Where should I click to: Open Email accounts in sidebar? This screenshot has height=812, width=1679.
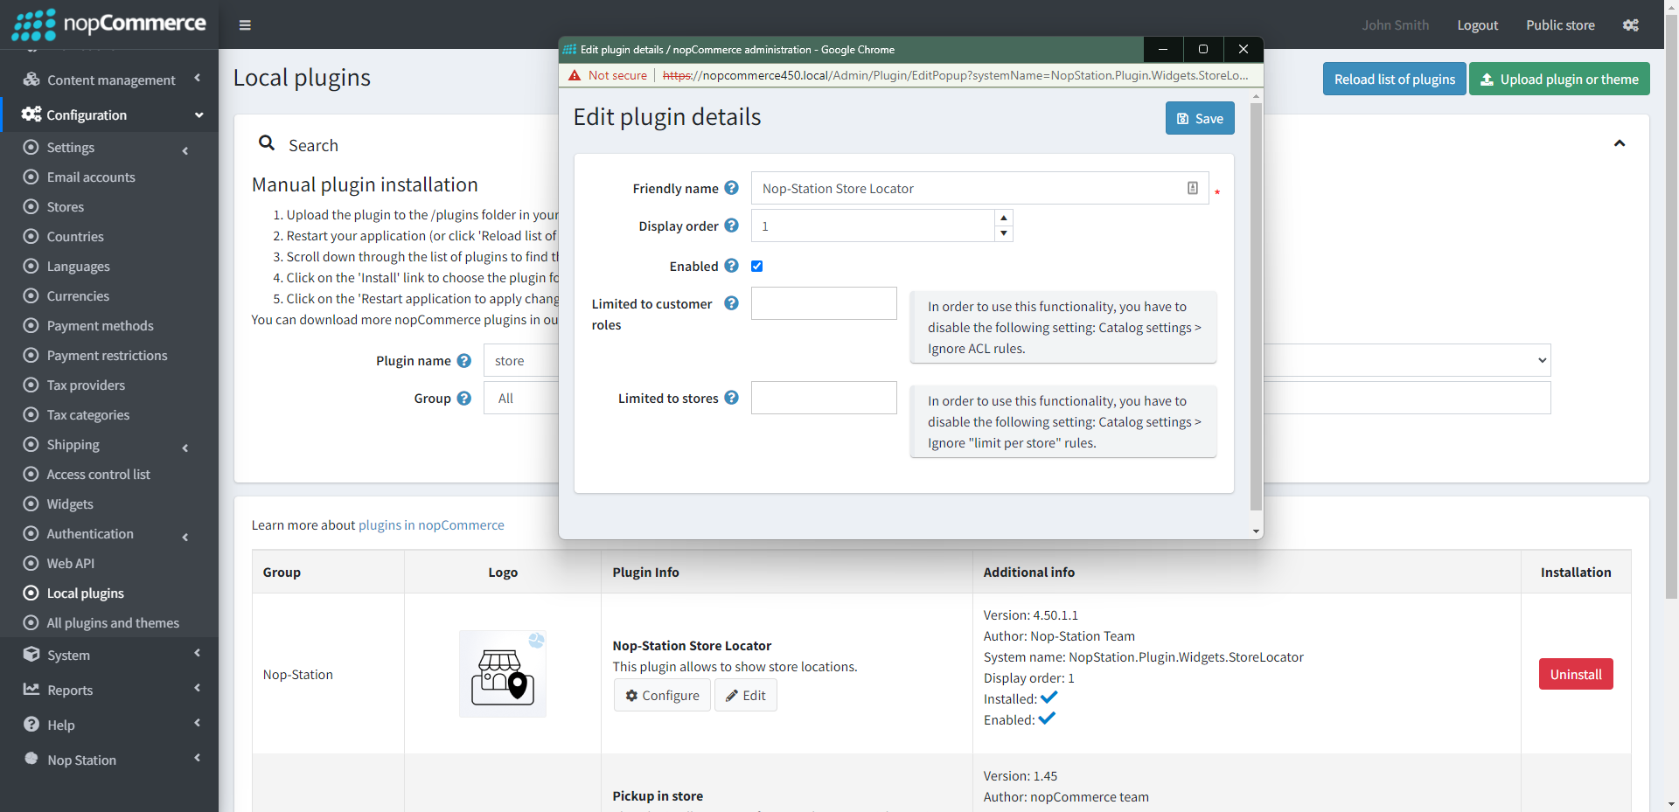point(91,177)
